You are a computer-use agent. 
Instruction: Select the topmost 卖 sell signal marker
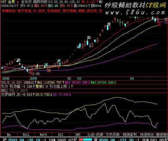click(x=109, y=24)
